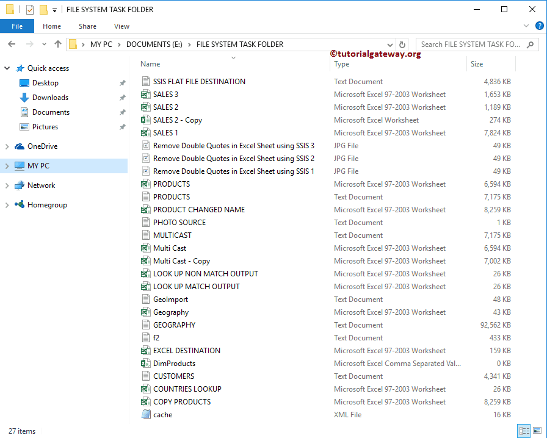This screenshot has height=438, width=547.
Task: Switch to the View ribbon tab
Action: (121, 26)
